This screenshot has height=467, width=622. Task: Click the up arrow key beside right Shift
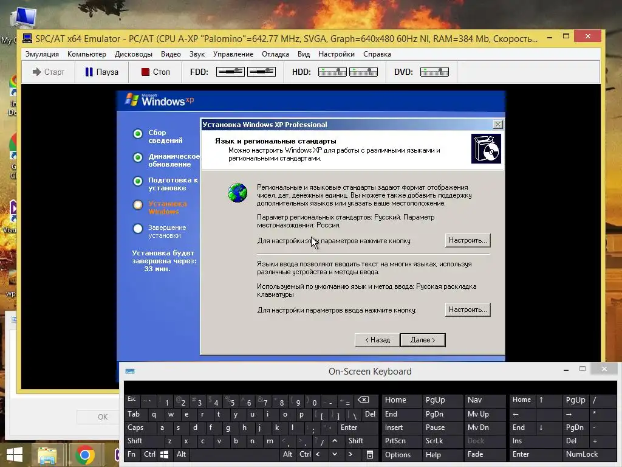click(335, 441)
